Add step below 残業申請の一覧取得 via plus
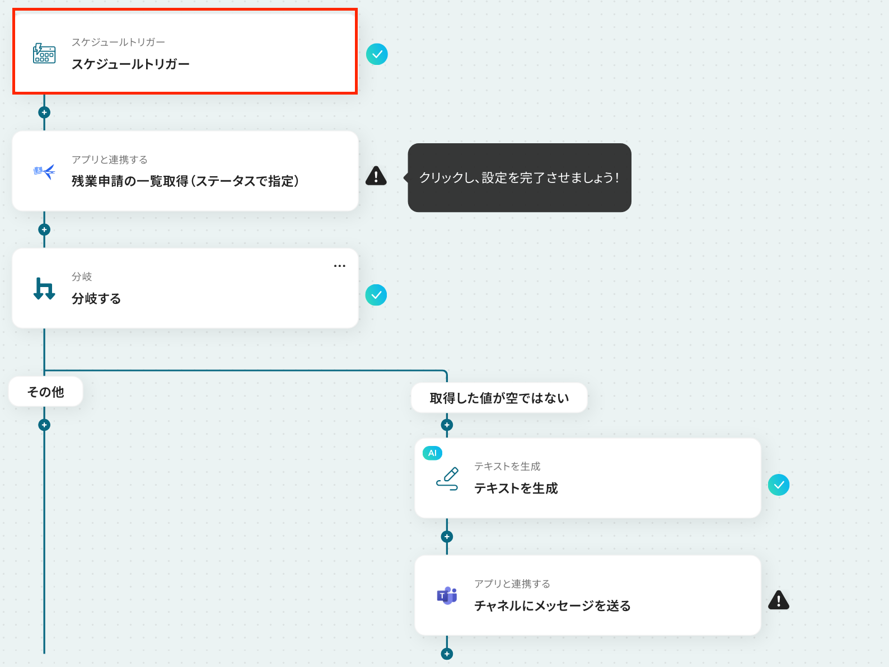Screen dimensions: 889x667 [44, 229]
